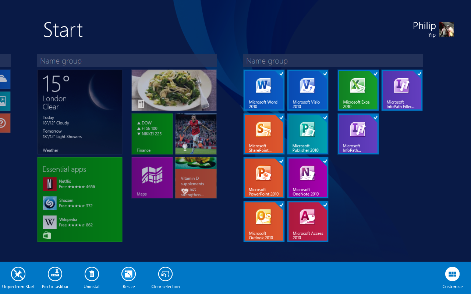The height and width of the screenshot is (294, 471).
Task: Open the partially visible Photos tile
Action: point(5,101)
